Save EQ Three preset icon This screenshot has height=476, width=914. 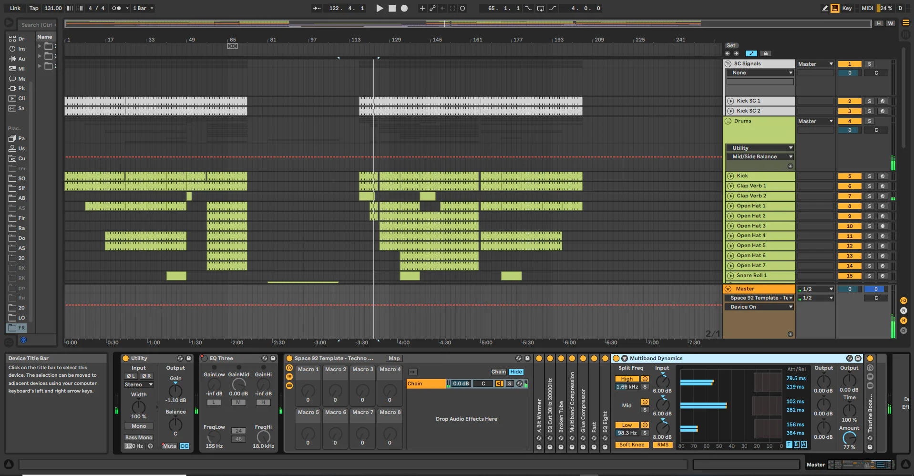coord(273,358)
